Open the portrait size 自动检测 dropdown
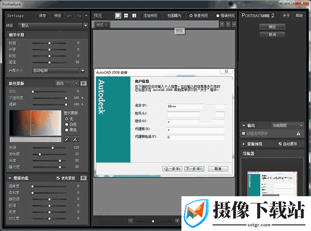The image size is (311, 231). (59, 70)
